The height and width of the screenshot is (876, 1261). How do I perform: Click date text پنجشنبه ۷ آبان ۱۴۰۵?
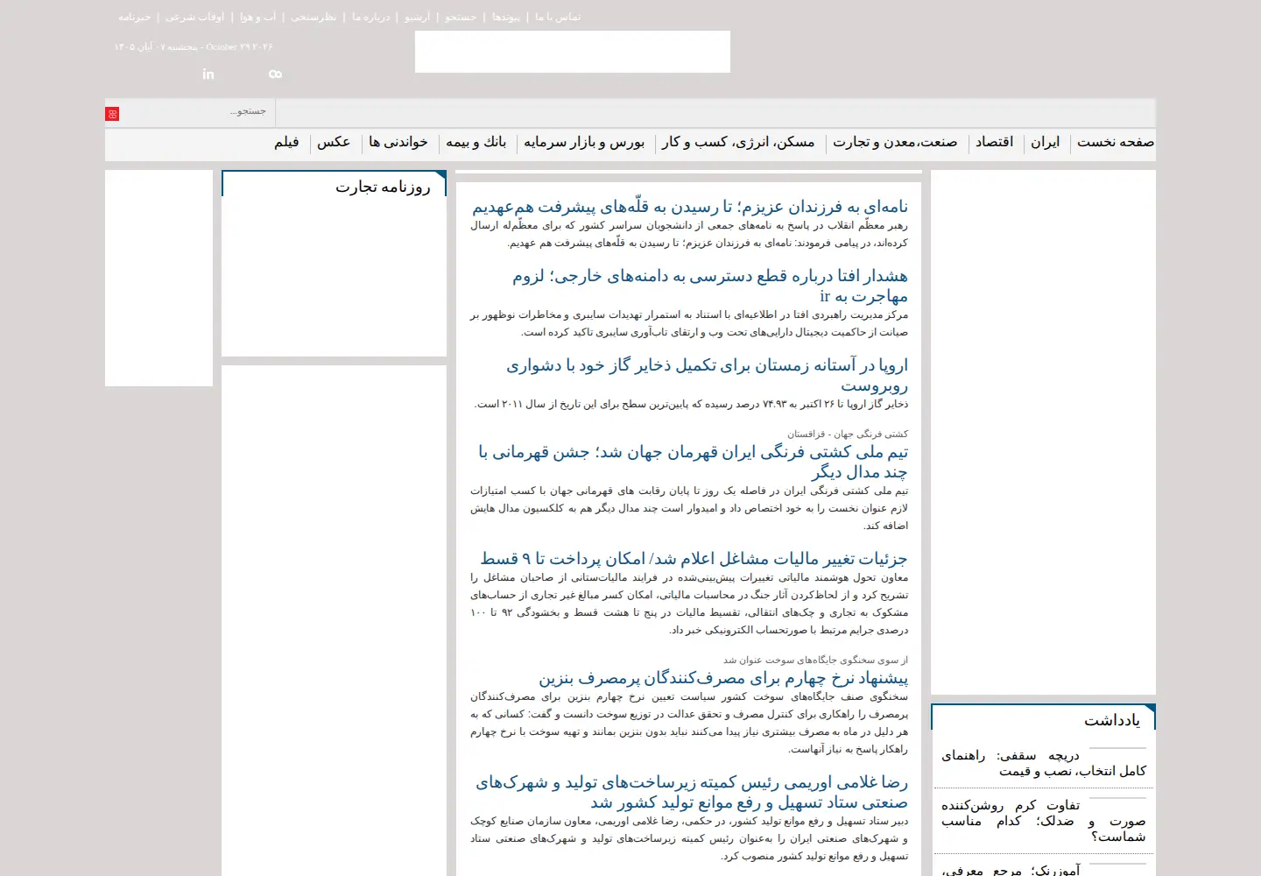(156, 47)
